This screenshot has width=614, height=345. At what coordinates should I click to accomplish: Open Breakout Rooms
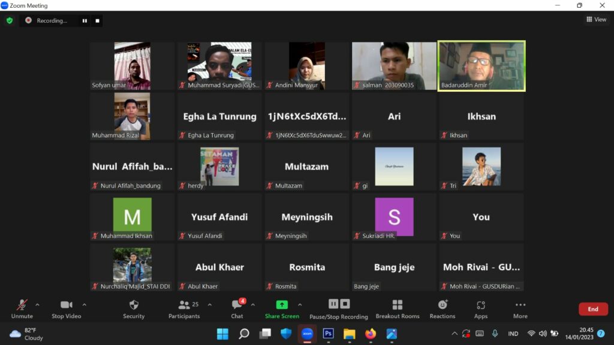(x=397, y=308)
